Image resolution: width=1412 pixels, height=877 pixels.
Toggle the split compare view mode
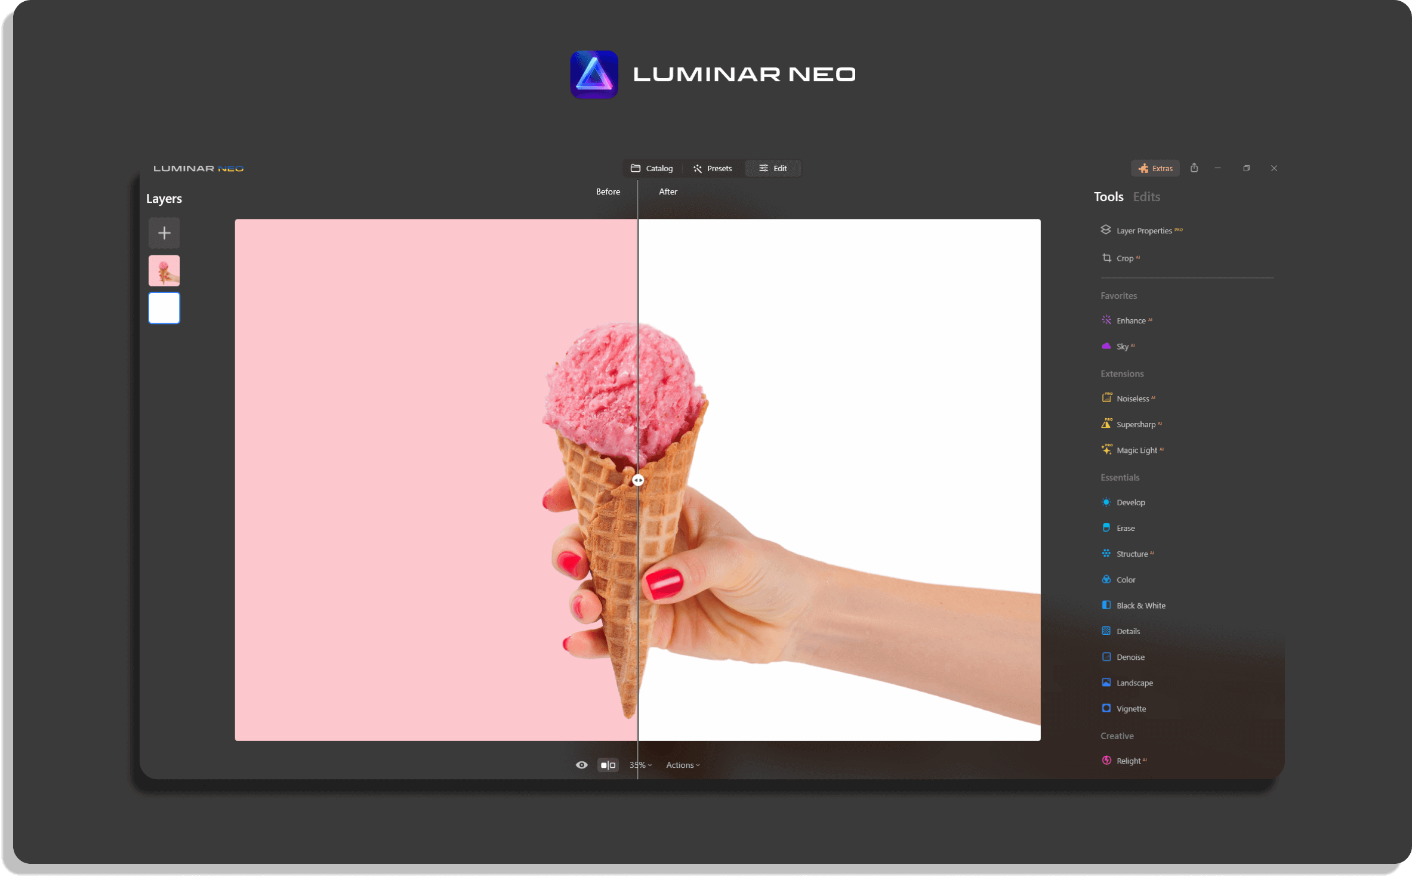point(608,764)
